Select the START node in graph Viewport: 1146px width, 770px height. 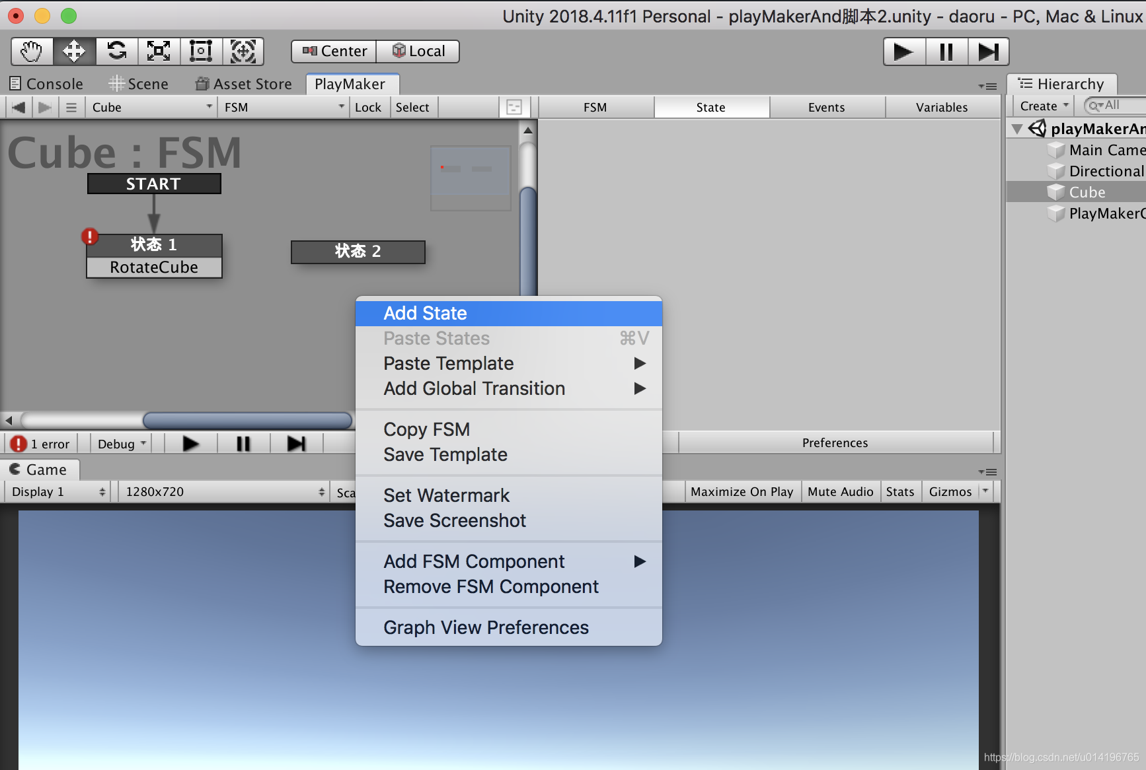154,184
